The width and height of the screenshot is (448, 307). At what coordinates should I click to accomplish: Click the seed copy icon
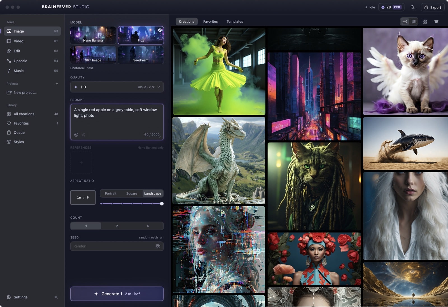click(x=158, y=246)
